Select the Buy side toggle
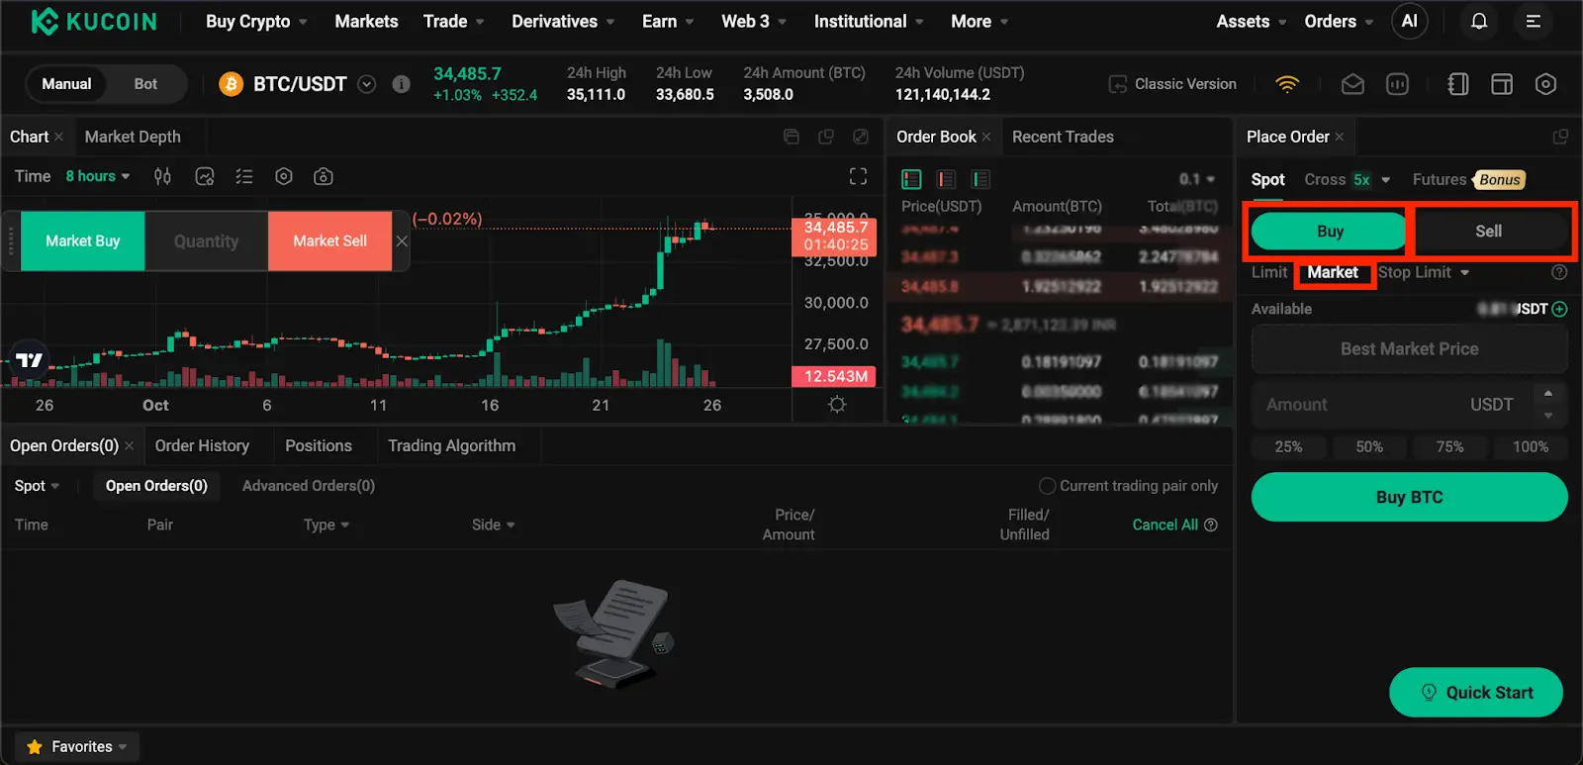1583x765 pixels. pyautogui.click(x=1329, y=231)
